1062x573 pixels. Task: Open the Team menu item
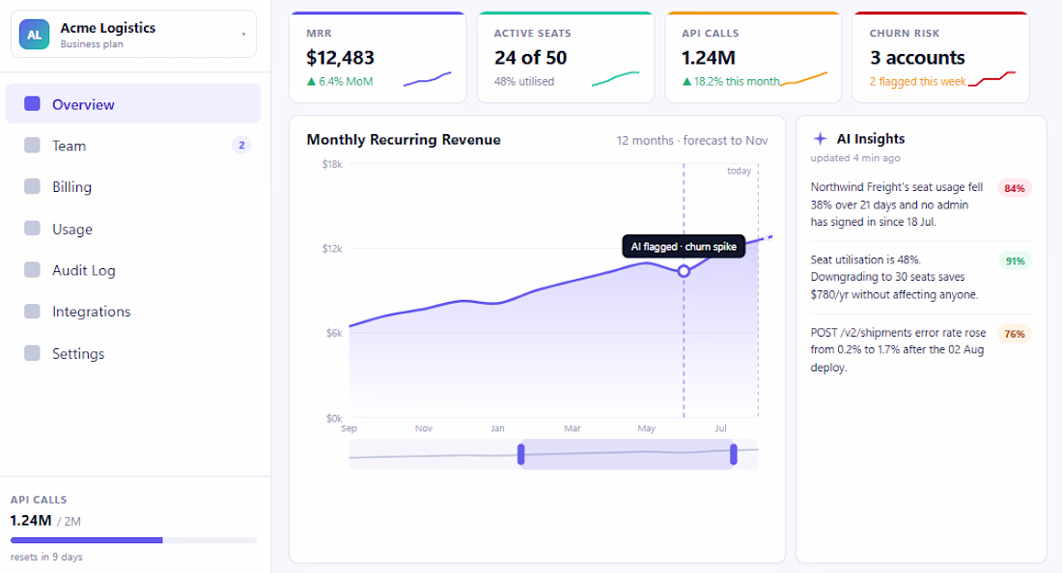point(133,146)
